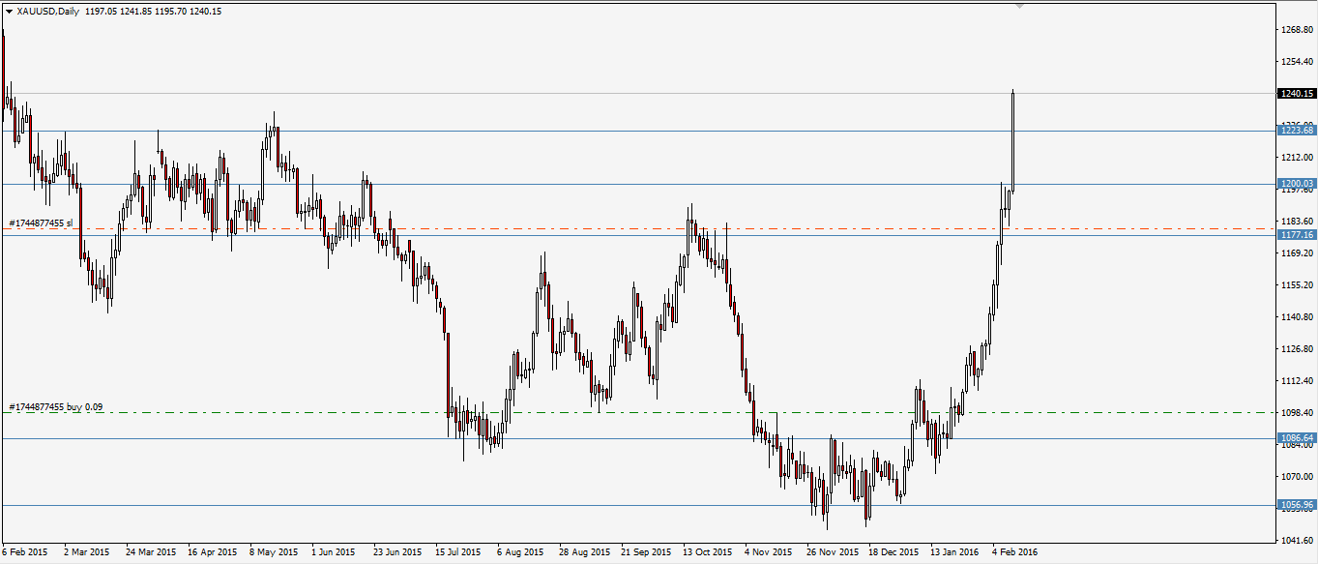Click the 28 Aug 2015 date label

(x=584, y=552)
